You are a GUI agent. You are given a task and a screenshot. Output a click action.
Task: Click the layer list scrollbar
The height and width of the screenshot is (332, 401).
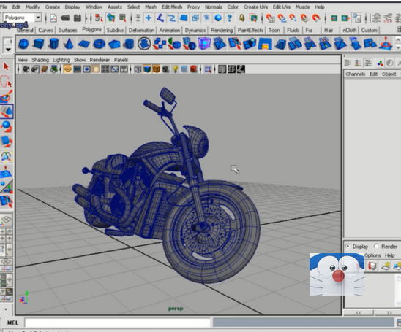[x=398, y=290]
